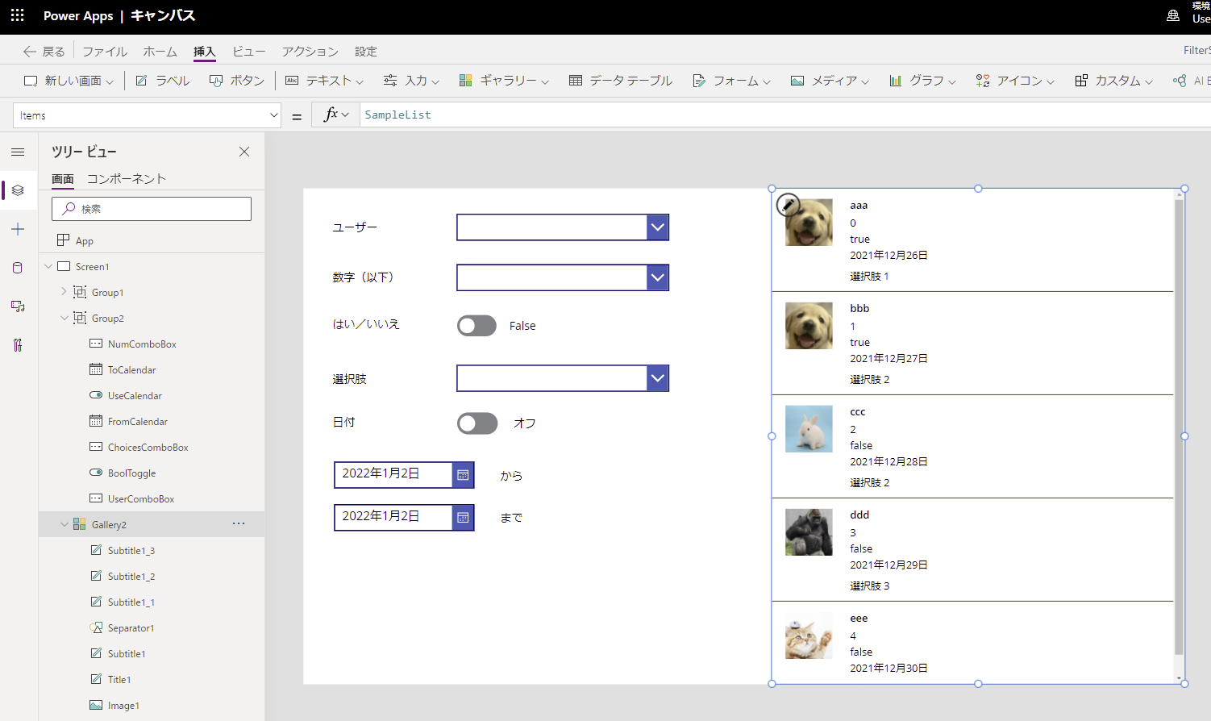Open the calendar icon of the 'から' date picker

463,475
